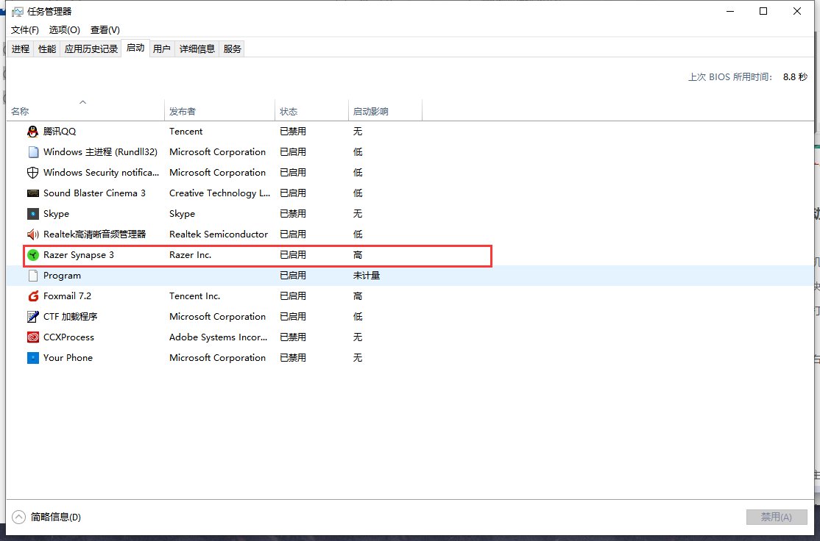Image resolution: width=820 pixels, height=541 pixels.
Task: Select the Your Phone blue icon
Action: click(x=32, y=358)
